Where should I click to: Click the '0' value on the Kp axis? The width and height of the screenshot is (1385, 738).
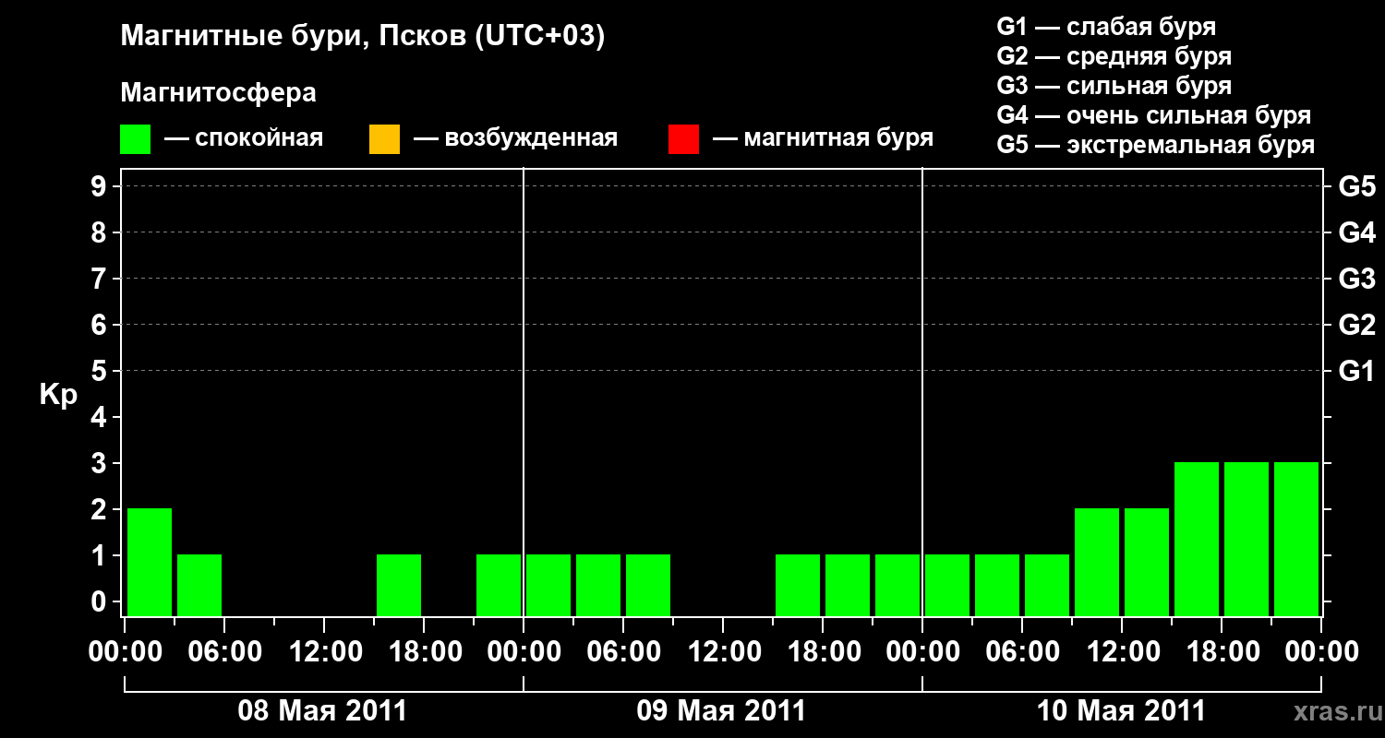tap(101, 601)
